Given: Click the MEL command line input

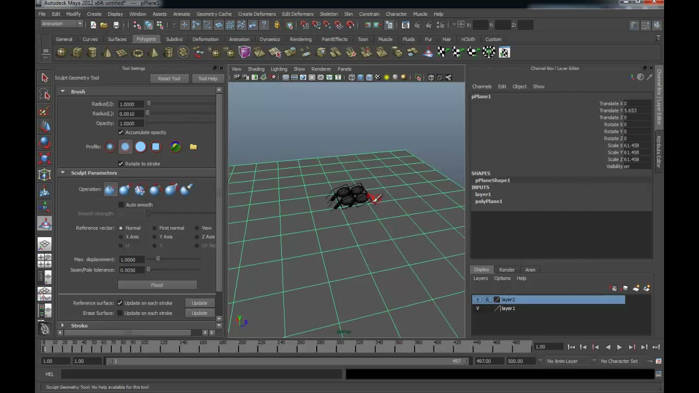Looking at the screenshot, I should (201, 374).
